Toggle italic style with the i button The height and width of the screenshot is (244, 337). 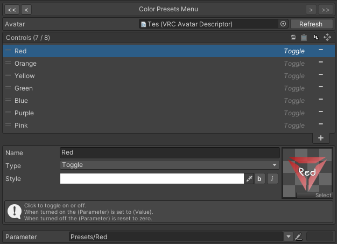point(272,179)
